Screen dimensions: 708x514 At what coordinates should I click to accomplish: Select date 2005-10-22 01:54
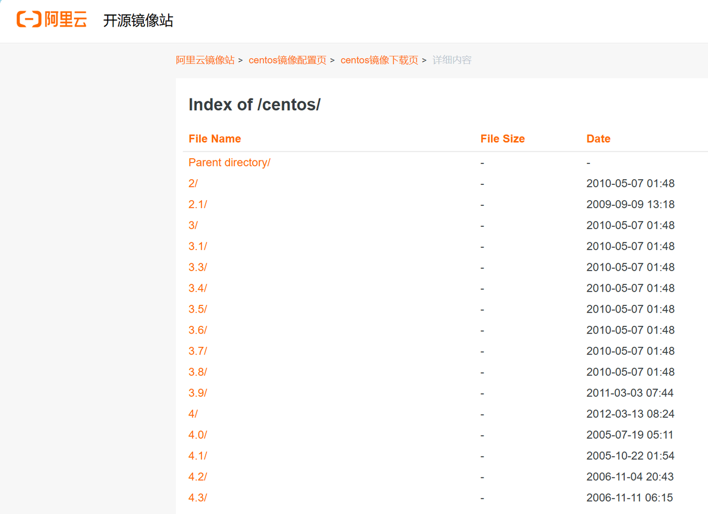tap(631, 456)
